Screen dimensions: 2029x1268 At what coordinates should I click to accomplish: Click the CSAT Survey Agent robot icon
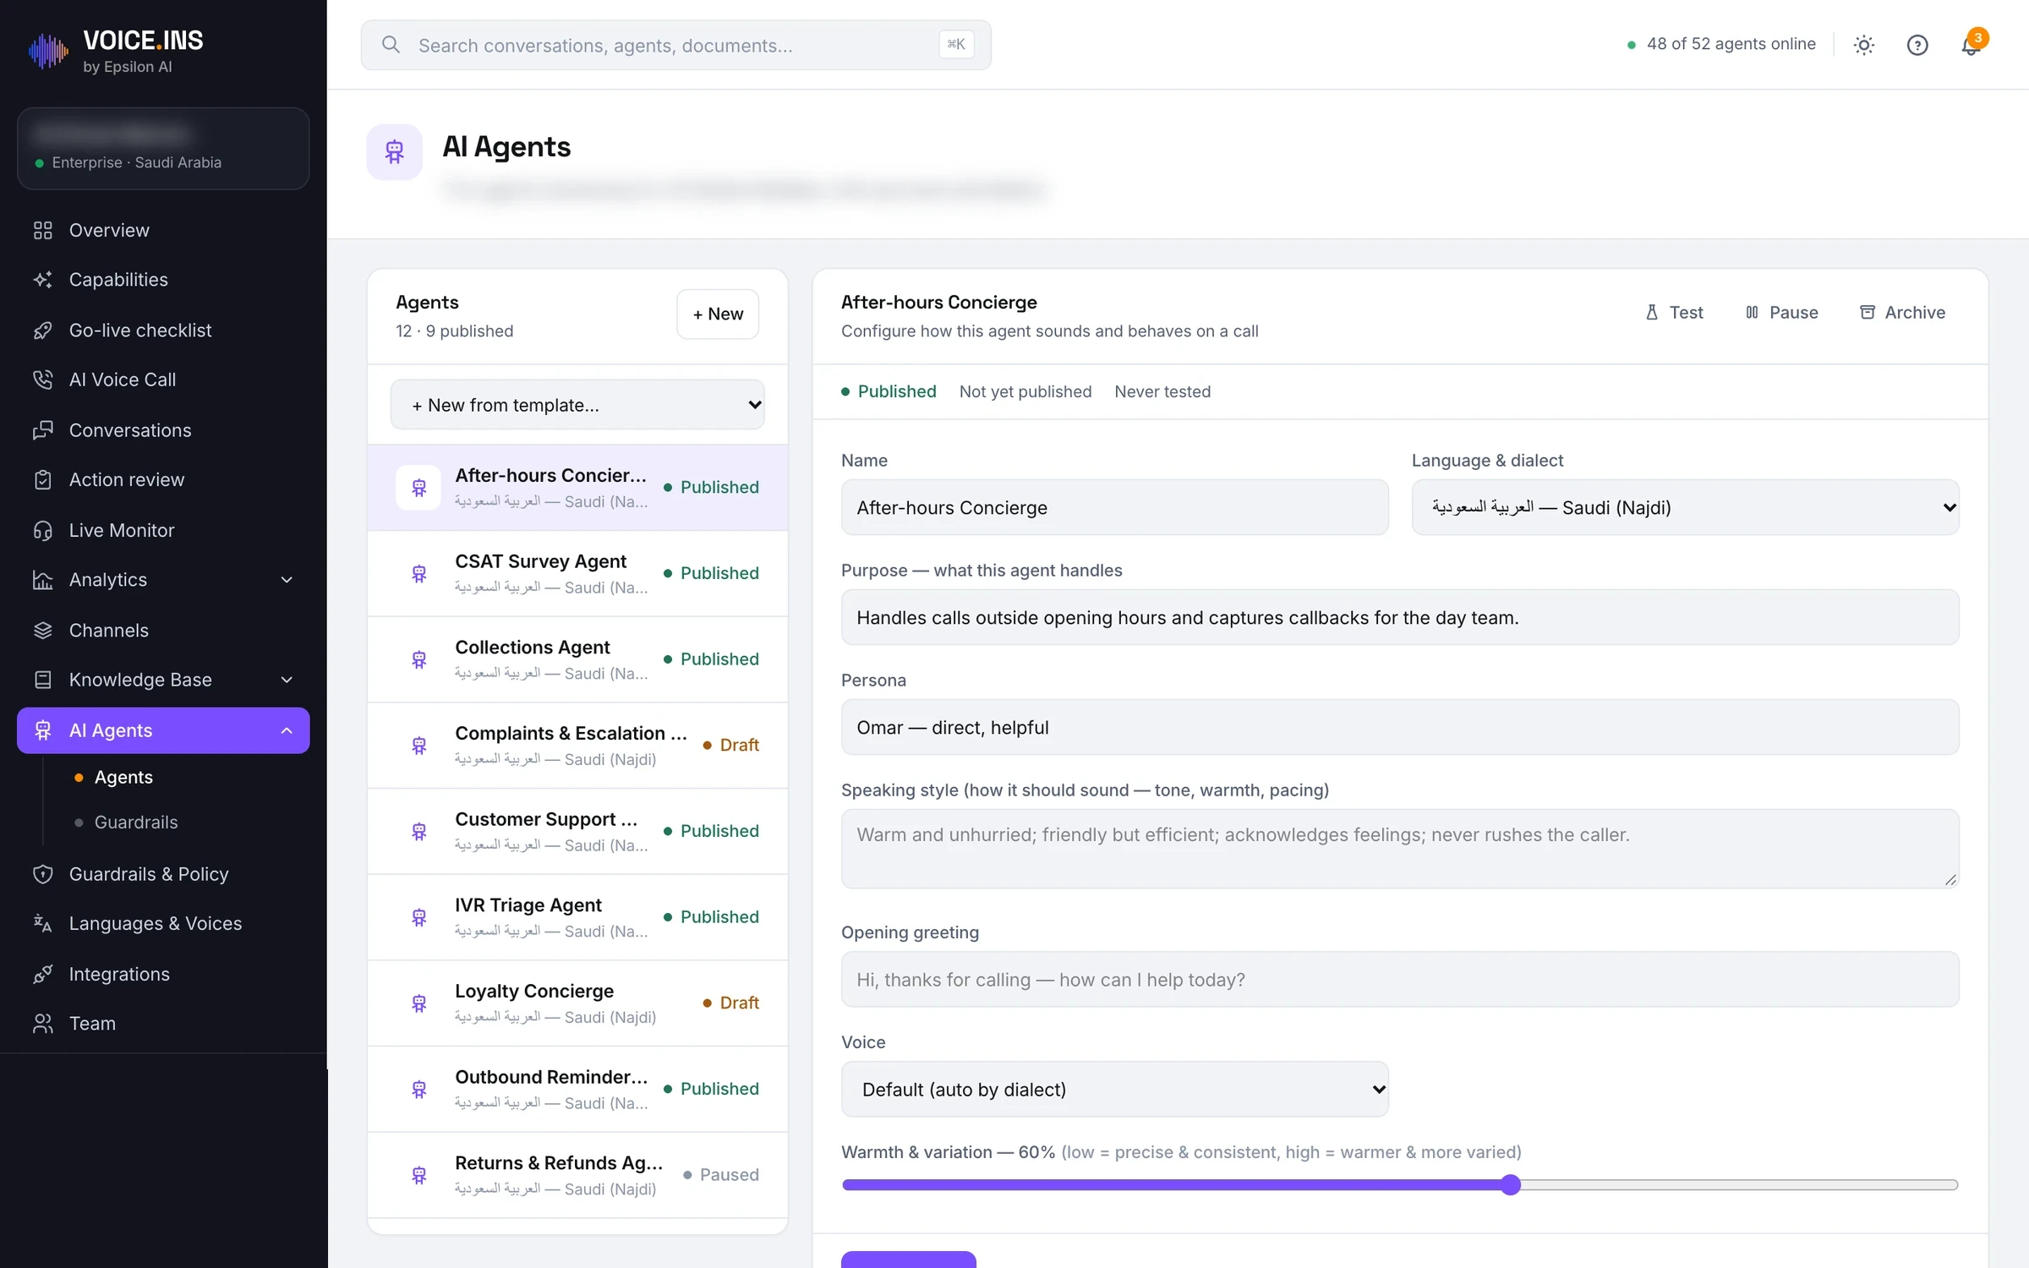click(418, 574)
